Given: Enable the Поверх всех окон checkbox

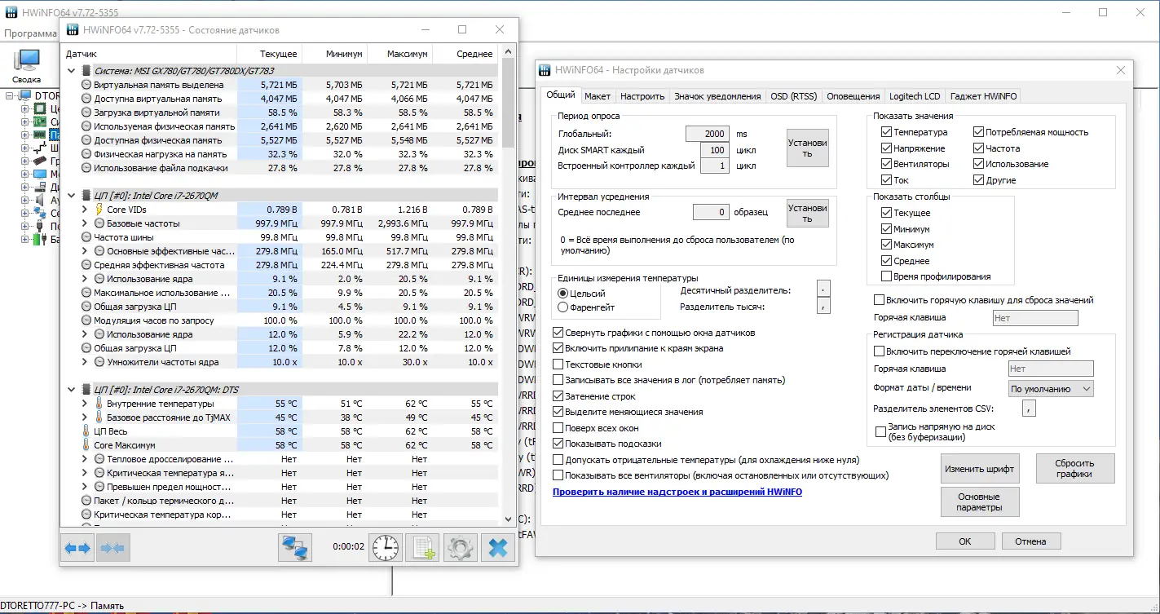Looking at the screenshot, I should click(x=558, y=428).
